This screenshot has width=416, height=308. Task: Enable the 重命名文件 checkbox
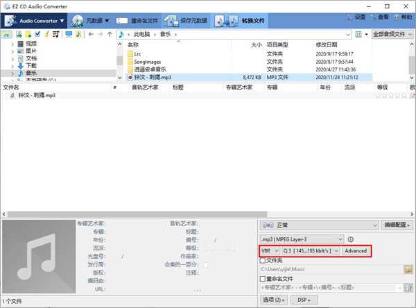(261, 279)
